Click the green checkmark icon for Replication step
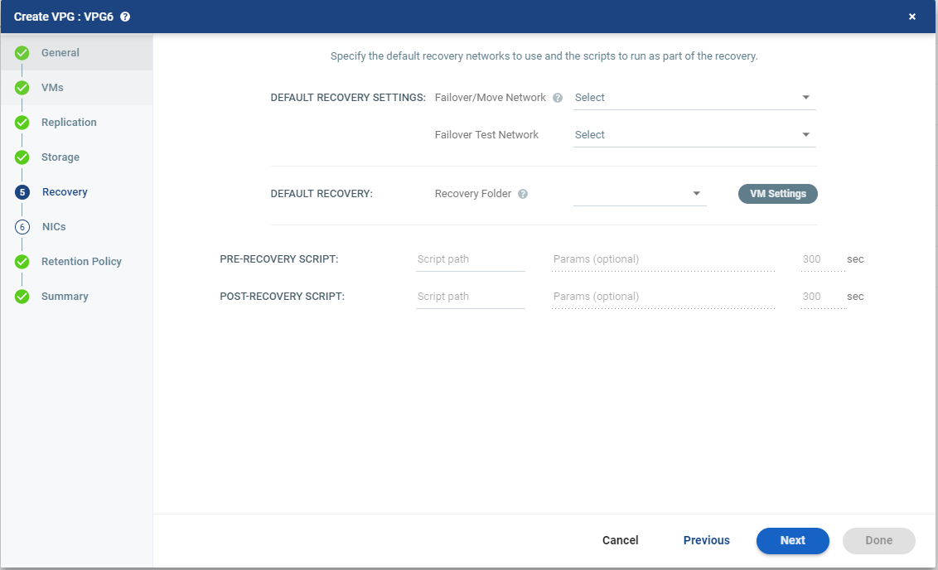Viewport: 938px width, 570px height. click(22, 123)
